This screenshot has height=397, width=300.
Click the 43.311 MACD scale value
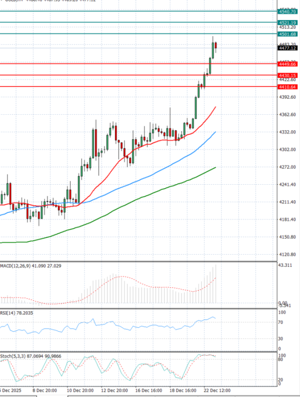pos(286,264)
